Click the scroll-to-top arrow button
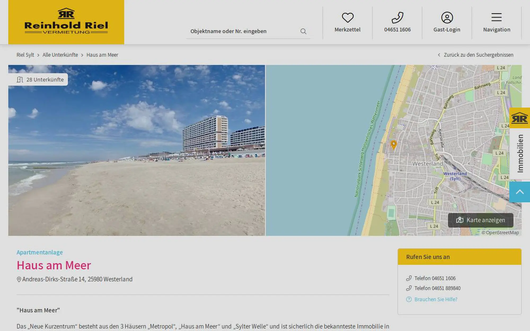 point(519,192)
